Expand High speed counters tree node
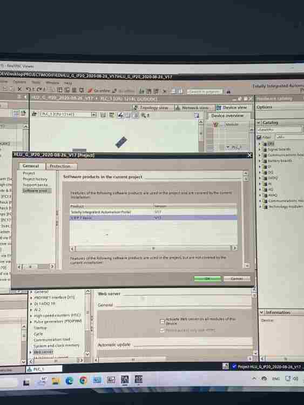The width and height of the screenshot is (304, 405). pos(31,316)
